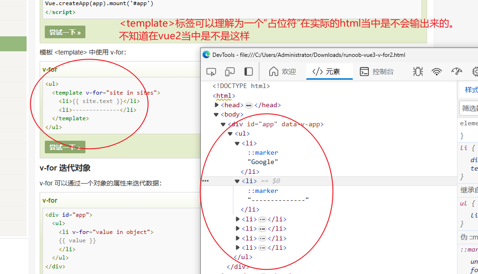Image resolution: width=478 pixels, height=274 pixels.
Task: Open the network wifi icon tool
Action: 436,72
